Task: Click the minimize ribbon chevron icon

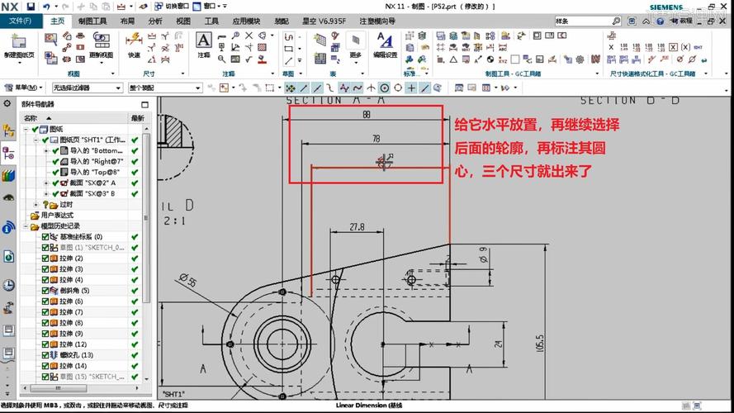Action: 646,21
